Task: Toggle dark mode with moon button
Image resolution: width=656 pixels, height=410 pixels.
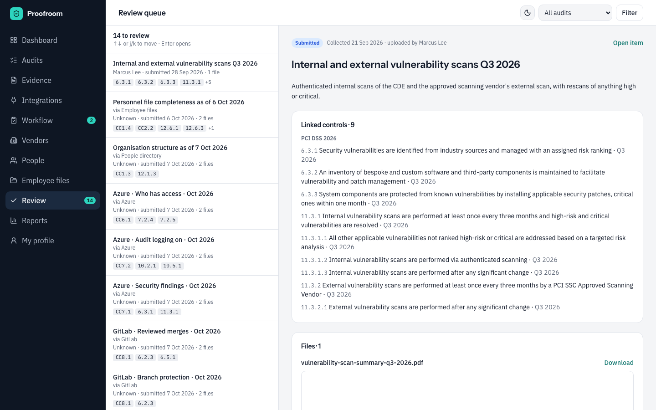Action: pos(528,13)
